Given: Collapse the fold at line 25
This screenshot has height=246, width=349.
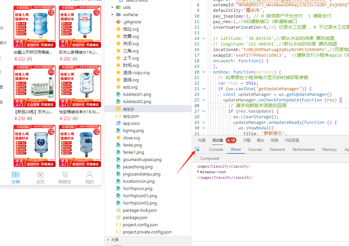Looking at the screenshot, I should pos(203,100).
